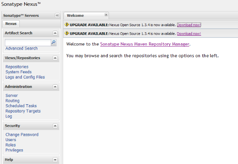Open Change Password under Security
This screenshot has height=164, width=238.
click(x=22, y=135)
